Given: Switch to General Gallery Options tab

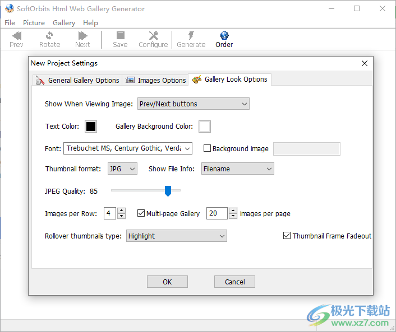Looking at the screenshot, I should (x=77, y=81).
